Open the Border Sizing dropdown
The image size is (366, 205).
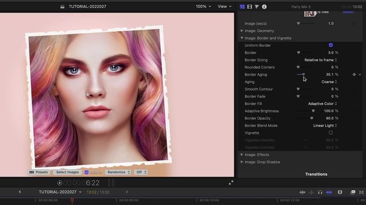[x=321, y=60]
